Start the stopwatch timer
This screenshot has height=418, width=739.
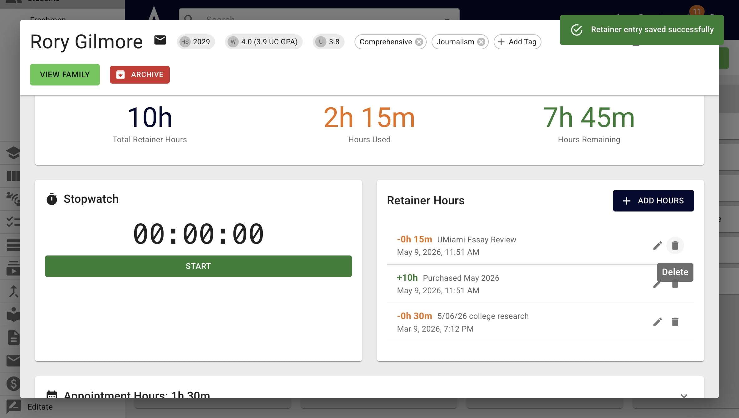click(x=198, y=266)
